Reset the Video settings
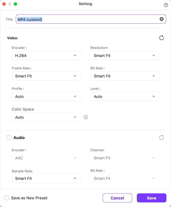This screenshot has height=207, width=171. pyautogui.click(x=162, y=38)
